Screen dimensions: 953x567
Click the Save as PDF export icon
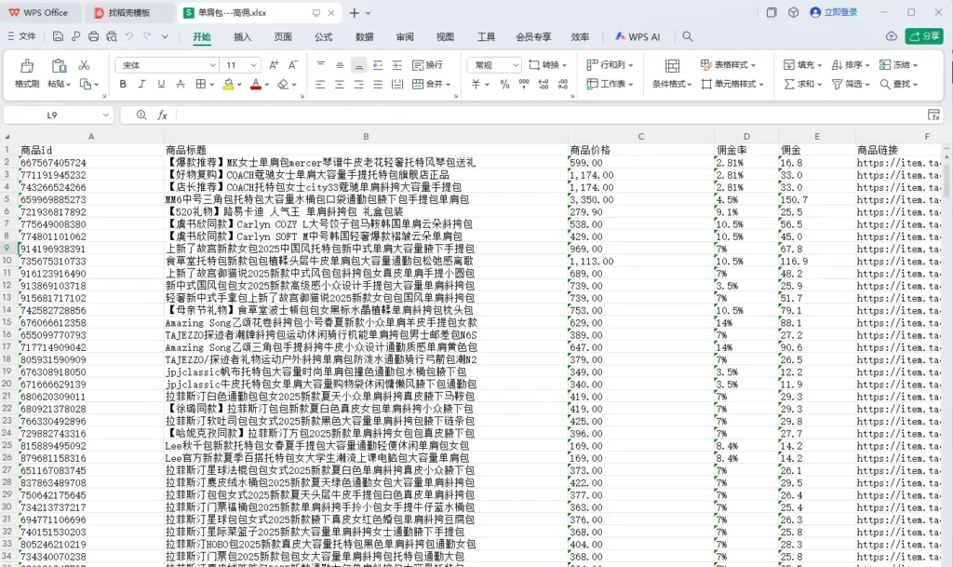76,36
